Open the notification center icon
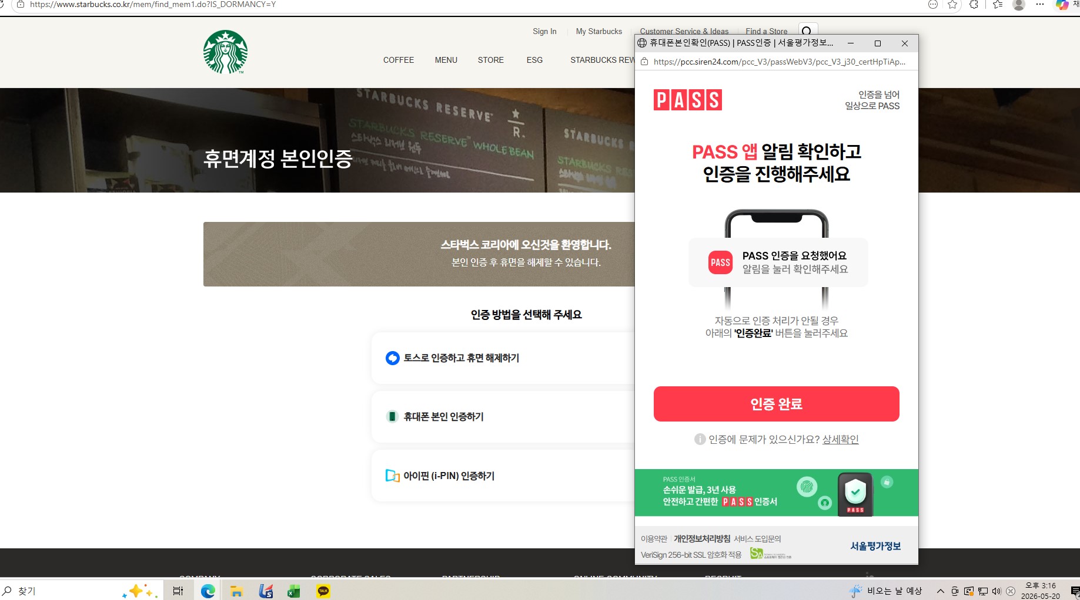 coord(1075,591)
